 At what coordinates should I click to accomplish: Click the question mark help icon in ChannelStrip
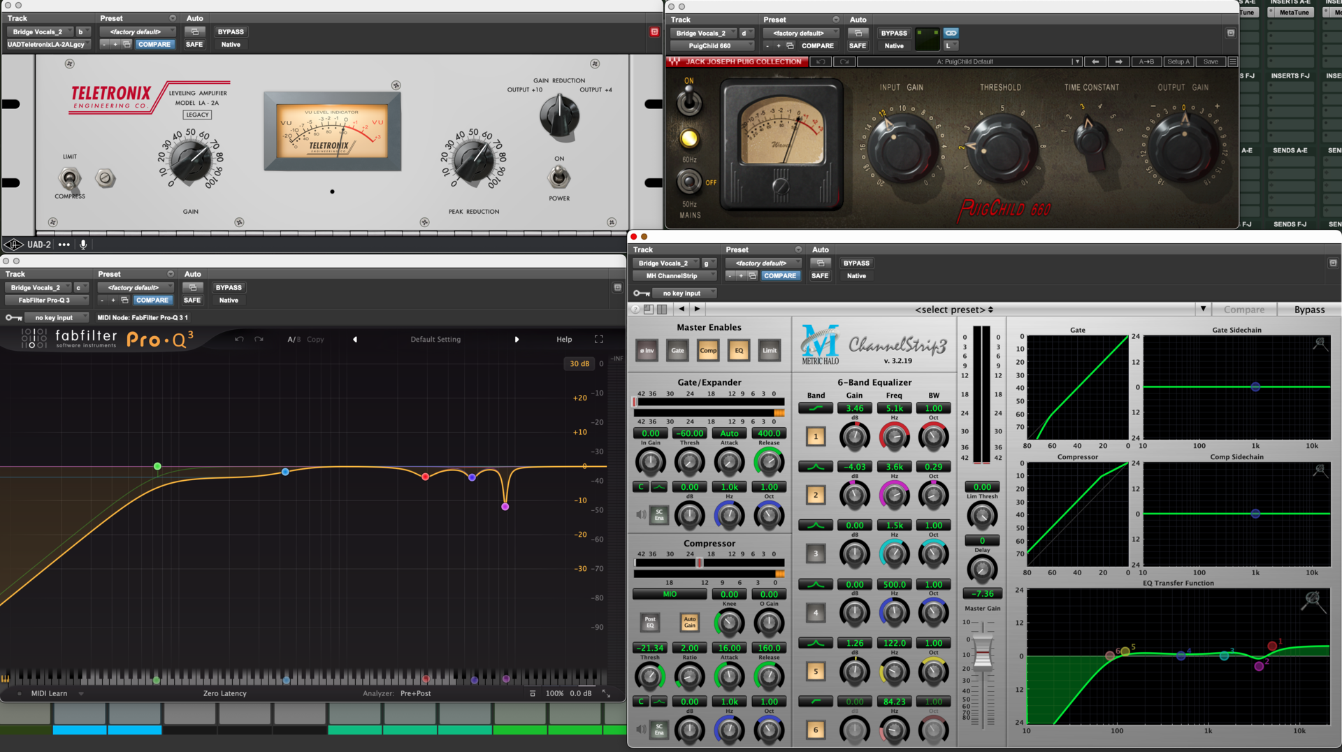click(x=635, y=309)
